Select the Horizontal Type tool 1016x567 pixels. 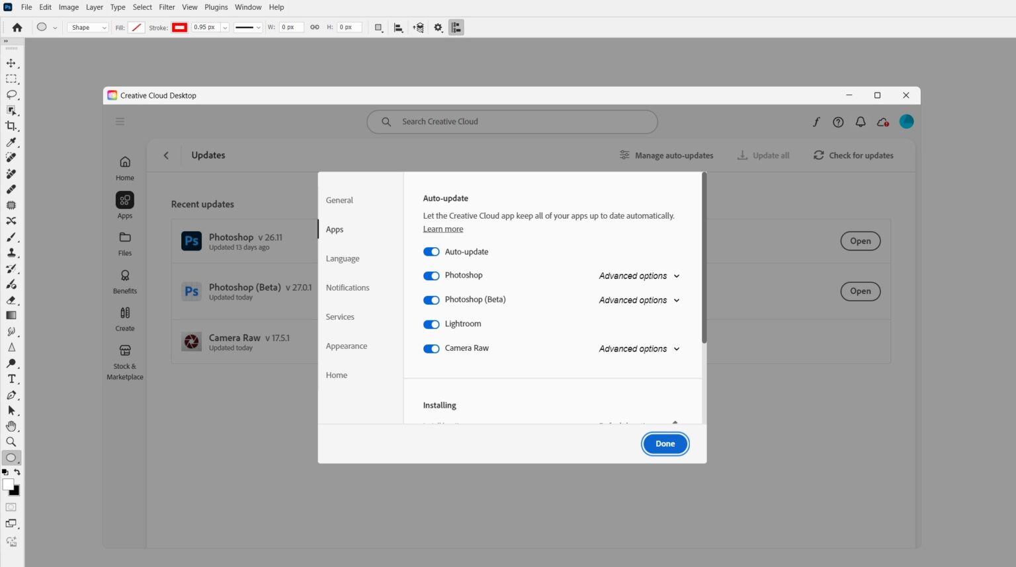click(11, 379)
